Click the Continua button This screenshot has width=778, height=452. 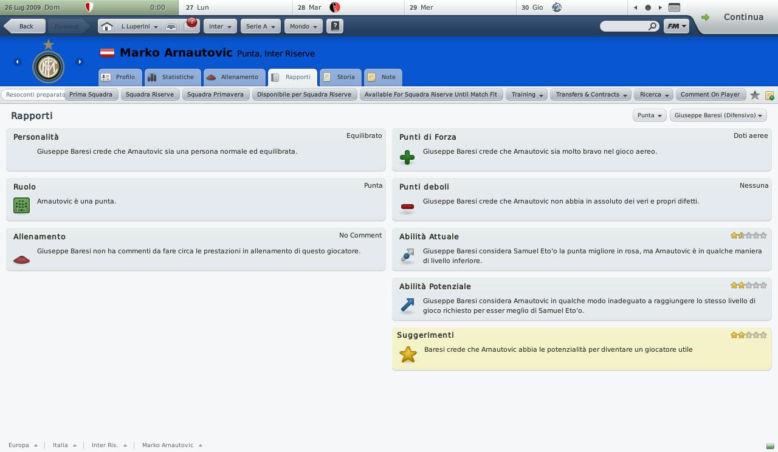pyautogui.click(x=735, y=17)
